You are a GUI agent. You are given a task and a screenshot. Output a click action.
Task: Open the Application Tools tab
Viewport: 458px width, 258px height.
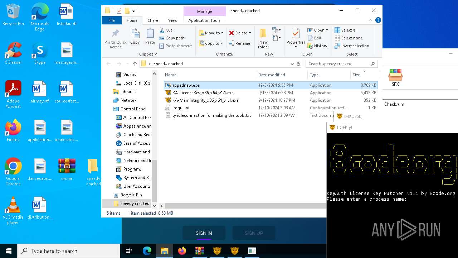(x=204, y=20)
